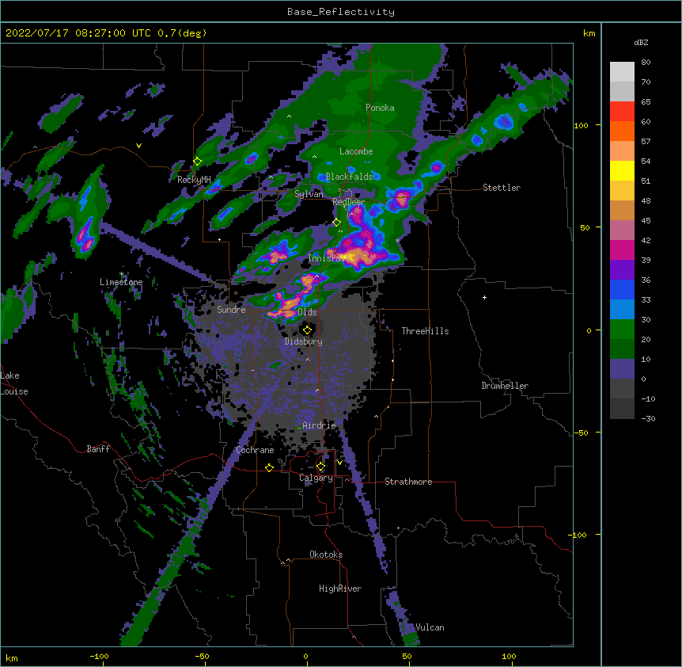The image size is (682, 667).
Task: Select the Sundre map label
Action: pyautogui.click(x=231, y=310)
